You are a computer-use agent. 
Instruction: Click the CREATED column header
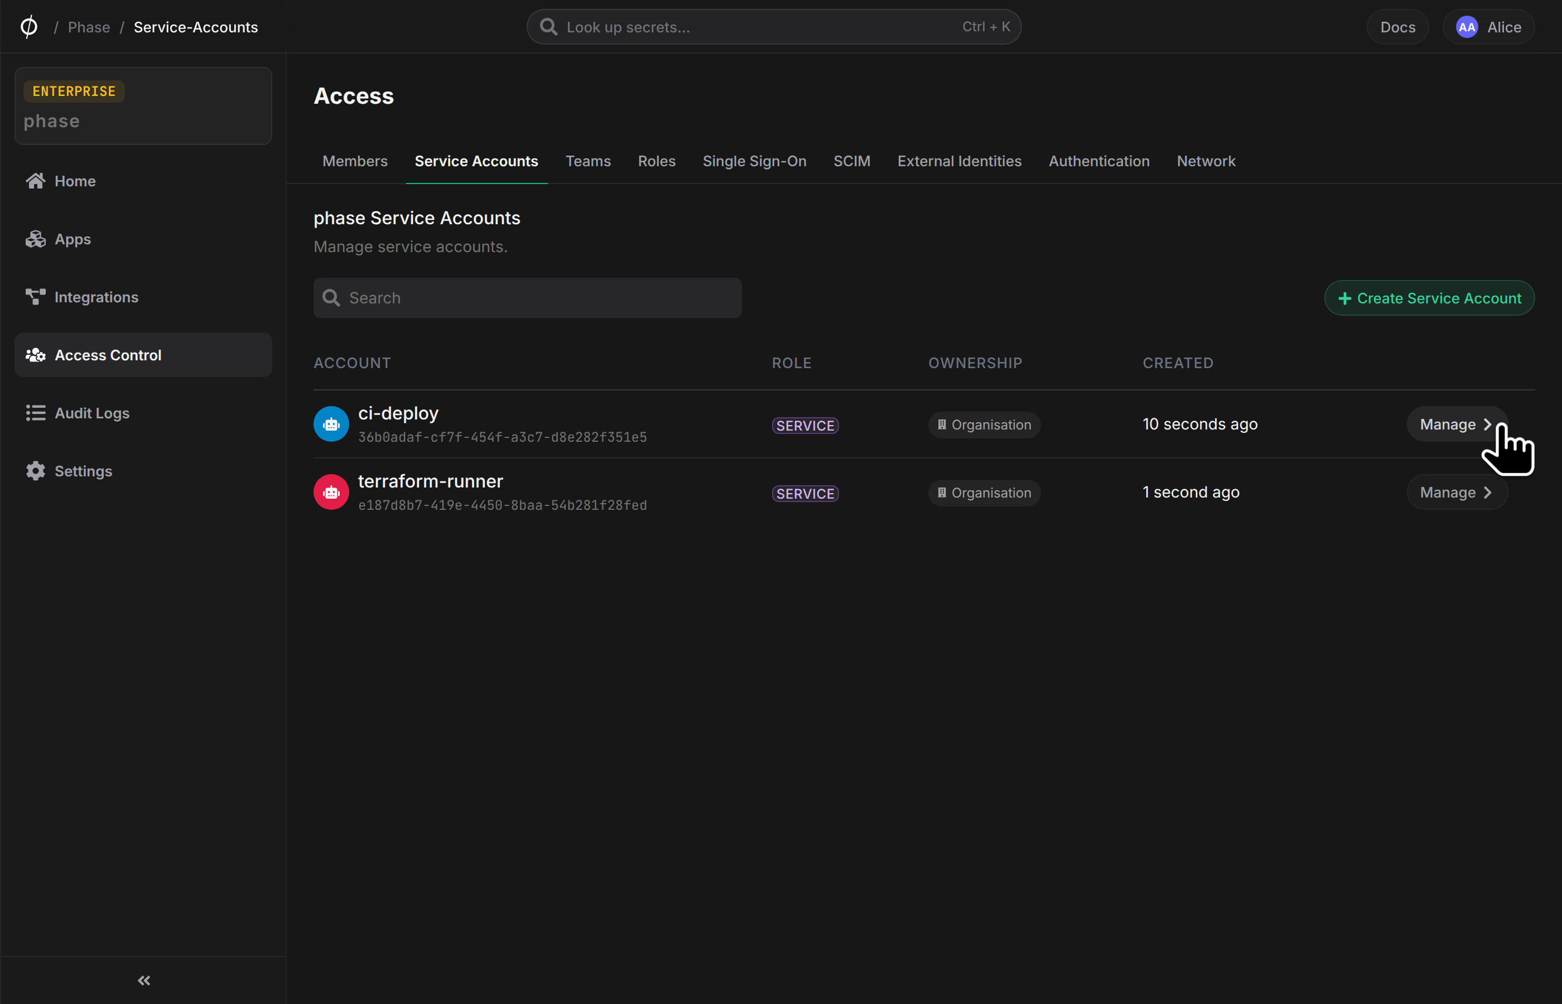(x=1178, y=363)
